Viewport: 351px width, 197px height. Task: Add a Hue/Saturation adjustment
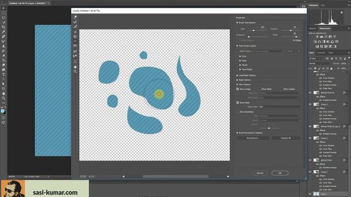(x=315, y=42)
